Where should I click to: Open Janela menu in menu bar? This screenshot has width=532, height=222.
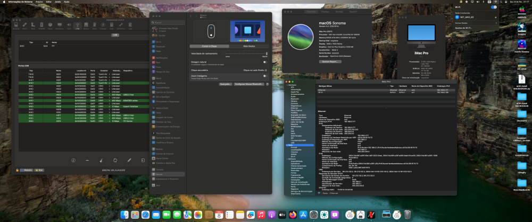(57, 2)
